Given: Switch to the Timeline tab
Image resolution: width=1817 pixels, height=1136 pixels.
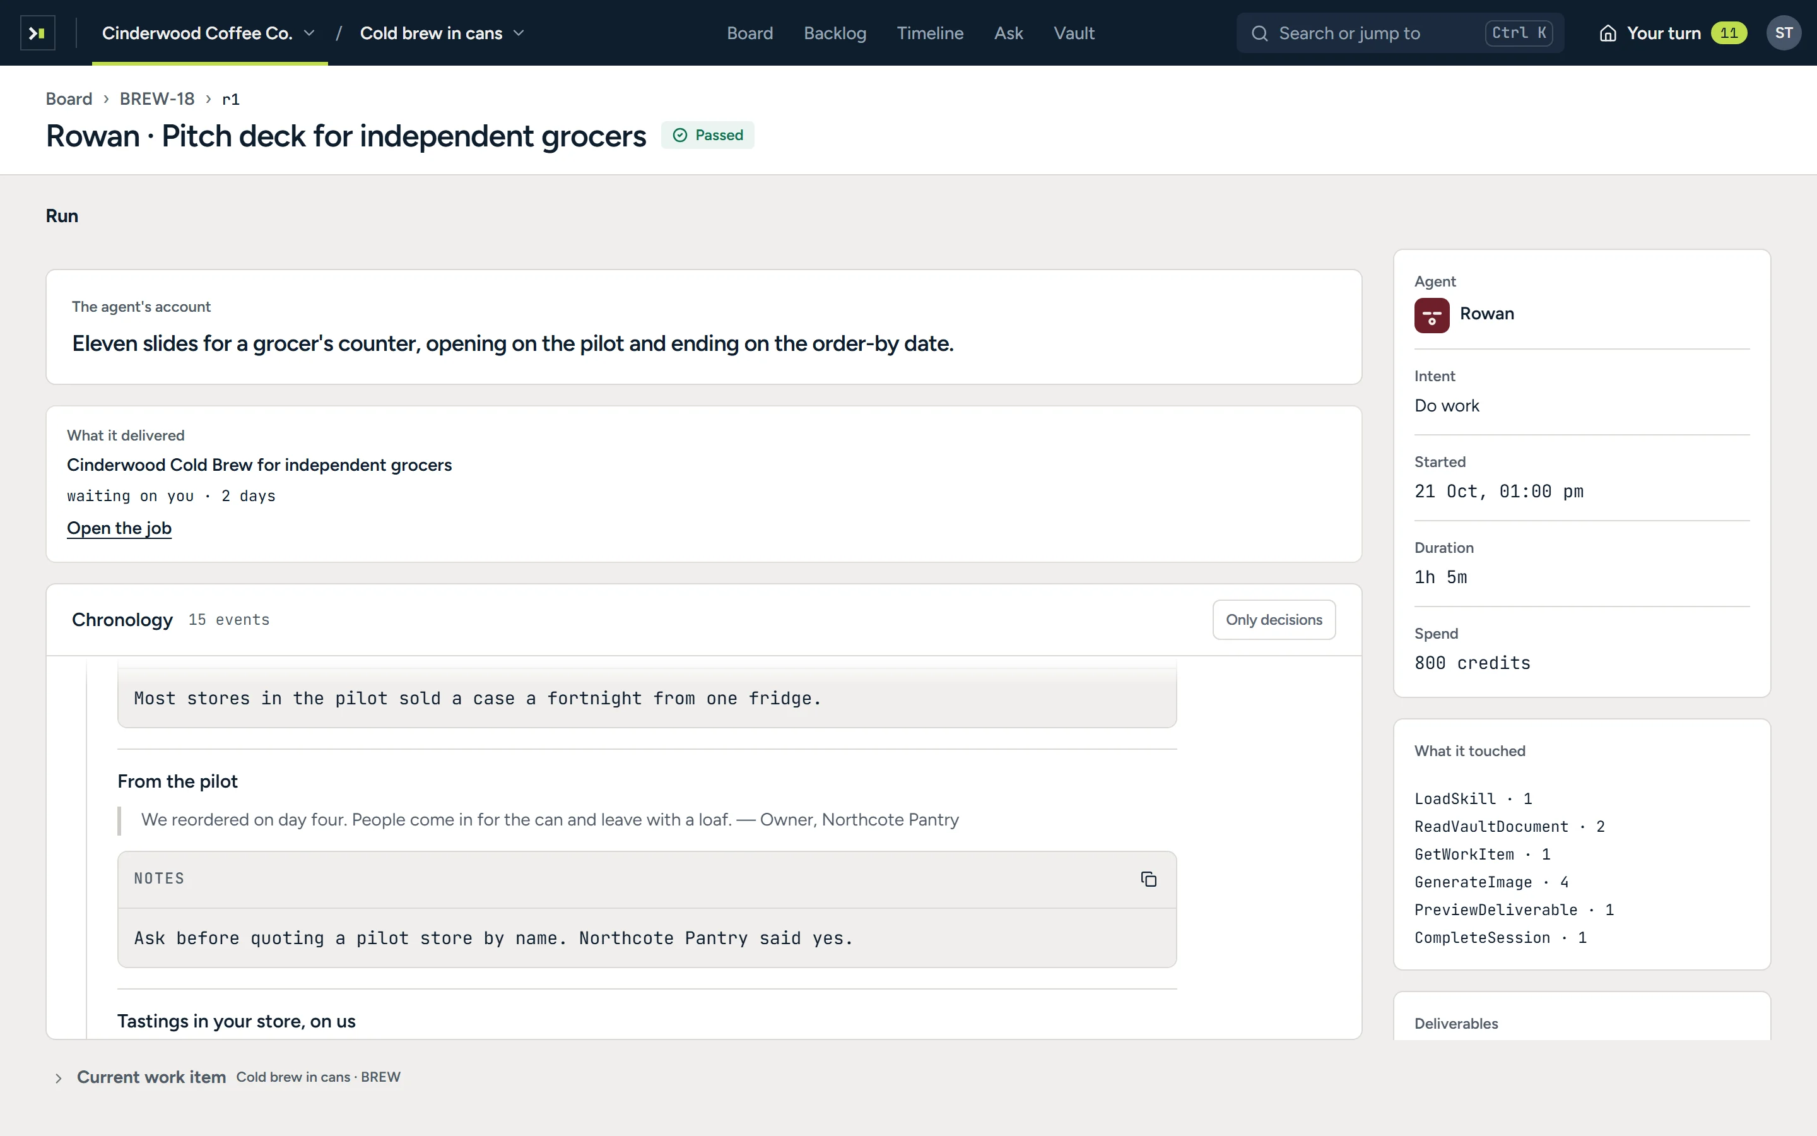Looking at the screenshot, I should (x=929, y=33).
